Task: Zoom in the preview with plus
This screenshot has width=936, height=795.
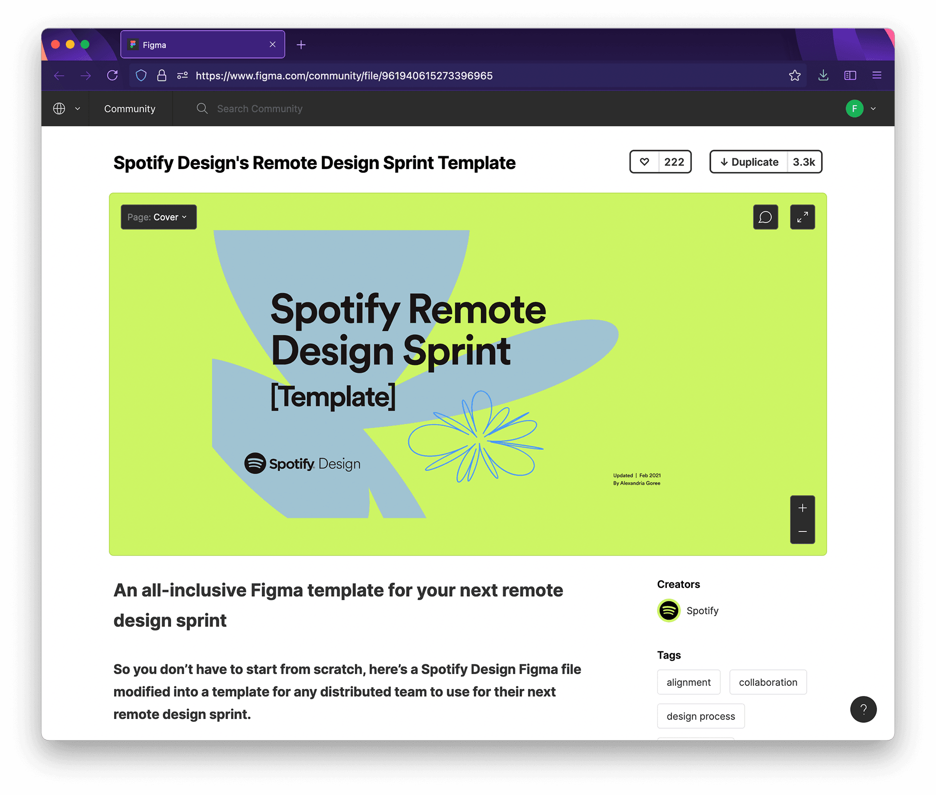Action: pyautogui.click(x=802, y=508)
